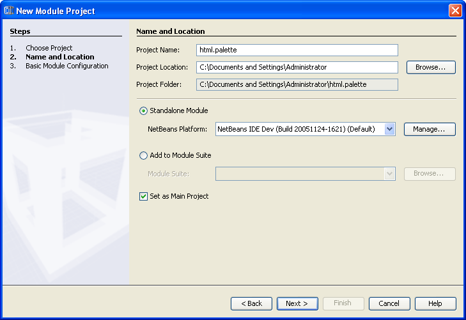Select the Standalone Module radio button
Screen dimensions: 466x320
click(143, 111)
